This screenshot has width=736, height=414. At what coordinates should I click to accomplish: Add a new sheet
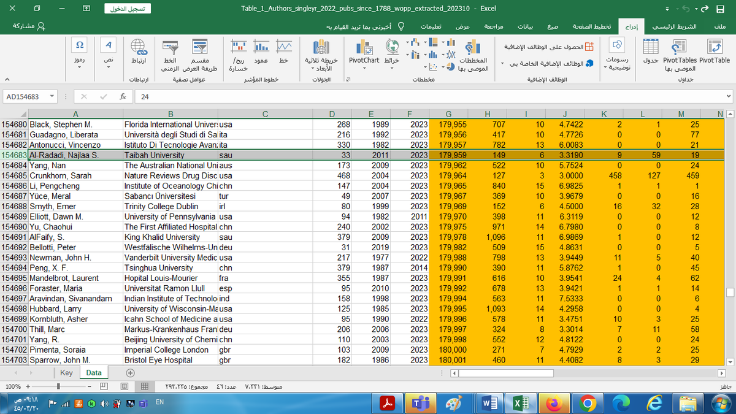(129, 373)
